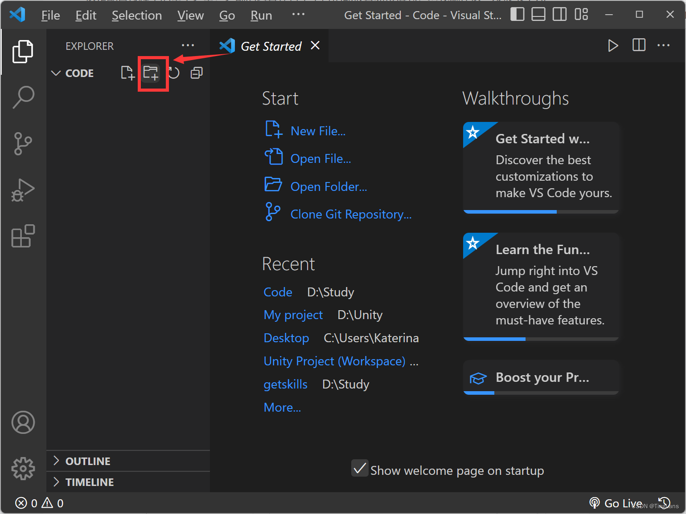Uncheck Show welcome page on startup
Viewport: 686px width, 514px height.
360,468
